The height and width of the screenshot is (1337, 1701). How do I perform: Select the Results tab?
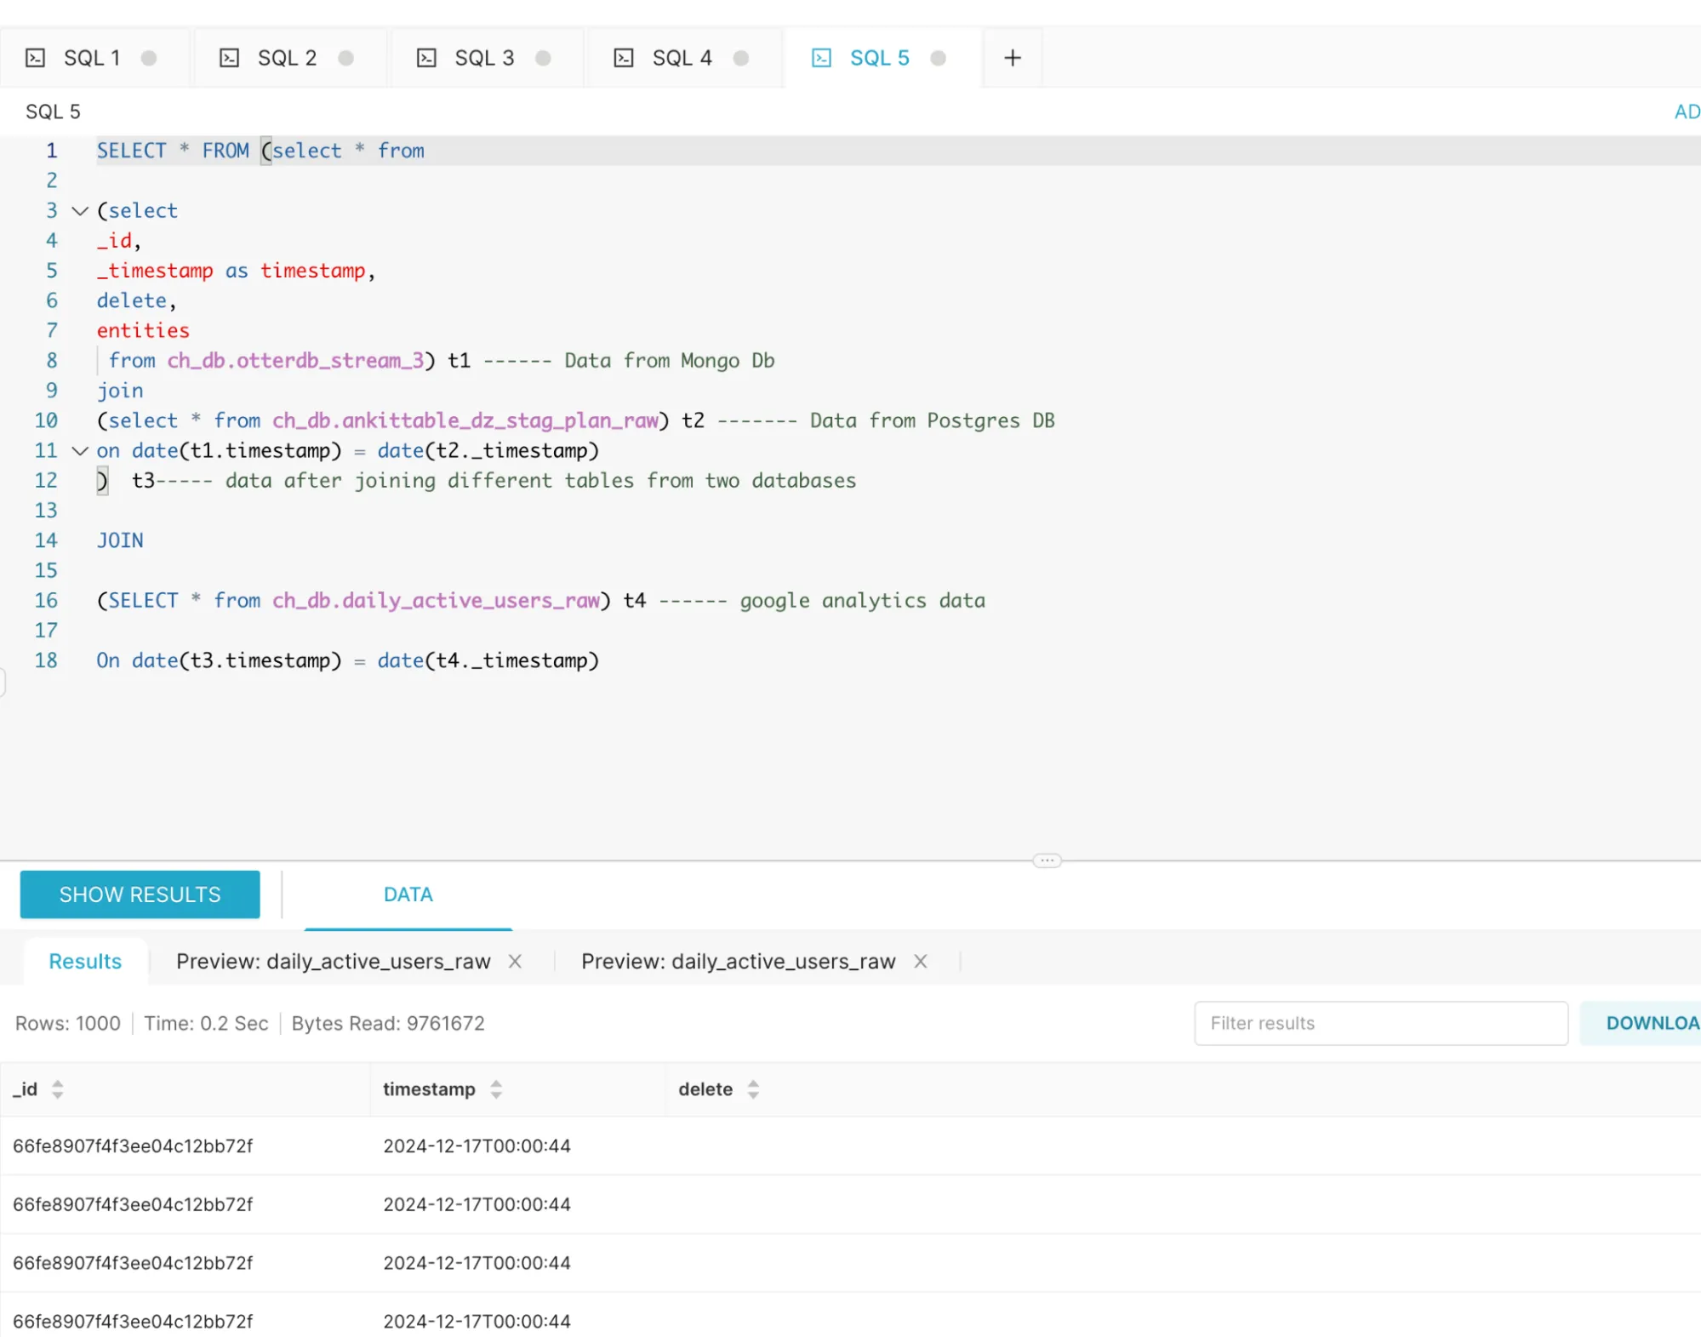coord(85,961)
